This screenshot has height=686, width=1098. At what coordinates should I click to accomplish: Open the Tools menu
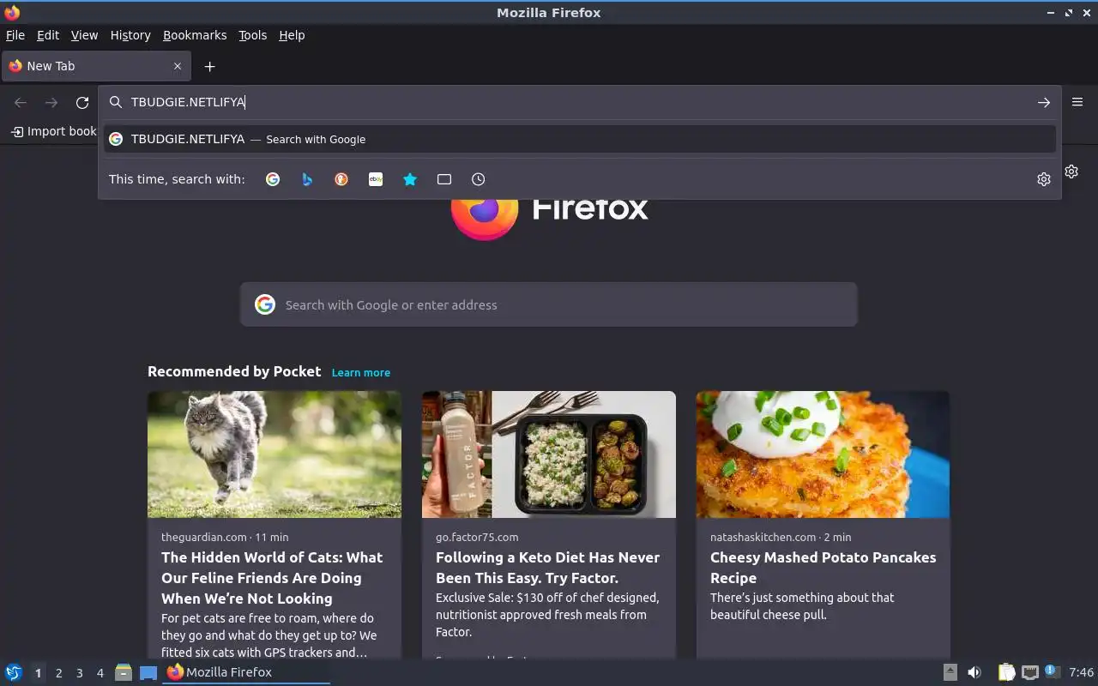(252, 35)
